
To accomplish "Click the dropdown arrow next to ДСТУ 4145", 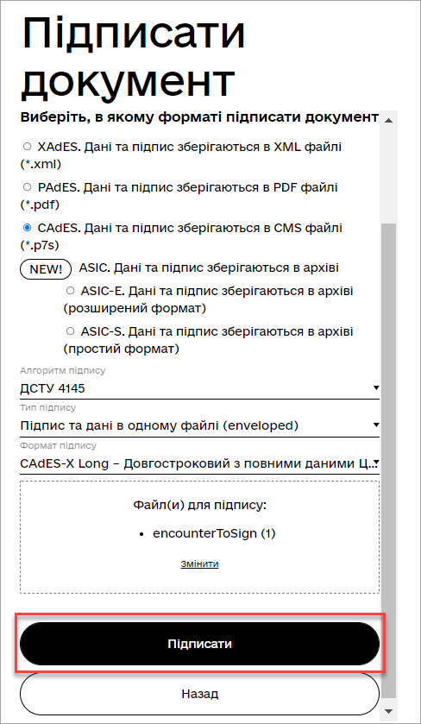I will pos(376,388).
